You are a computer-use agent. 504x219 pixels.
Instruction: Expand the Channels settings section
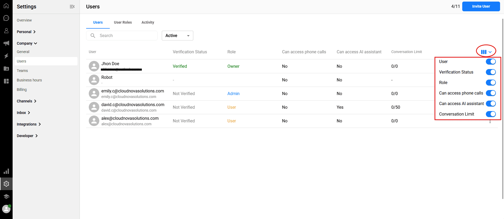pyautogui.click(x=27, y=101)
